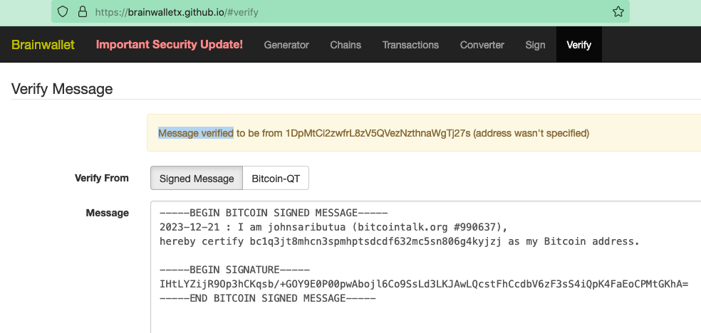Switch to the Generator tab

coord(286,45)
